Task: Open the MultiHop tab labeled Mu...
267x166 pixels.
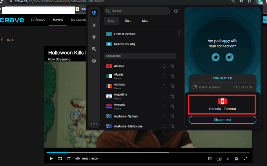Action: [145, 21]
